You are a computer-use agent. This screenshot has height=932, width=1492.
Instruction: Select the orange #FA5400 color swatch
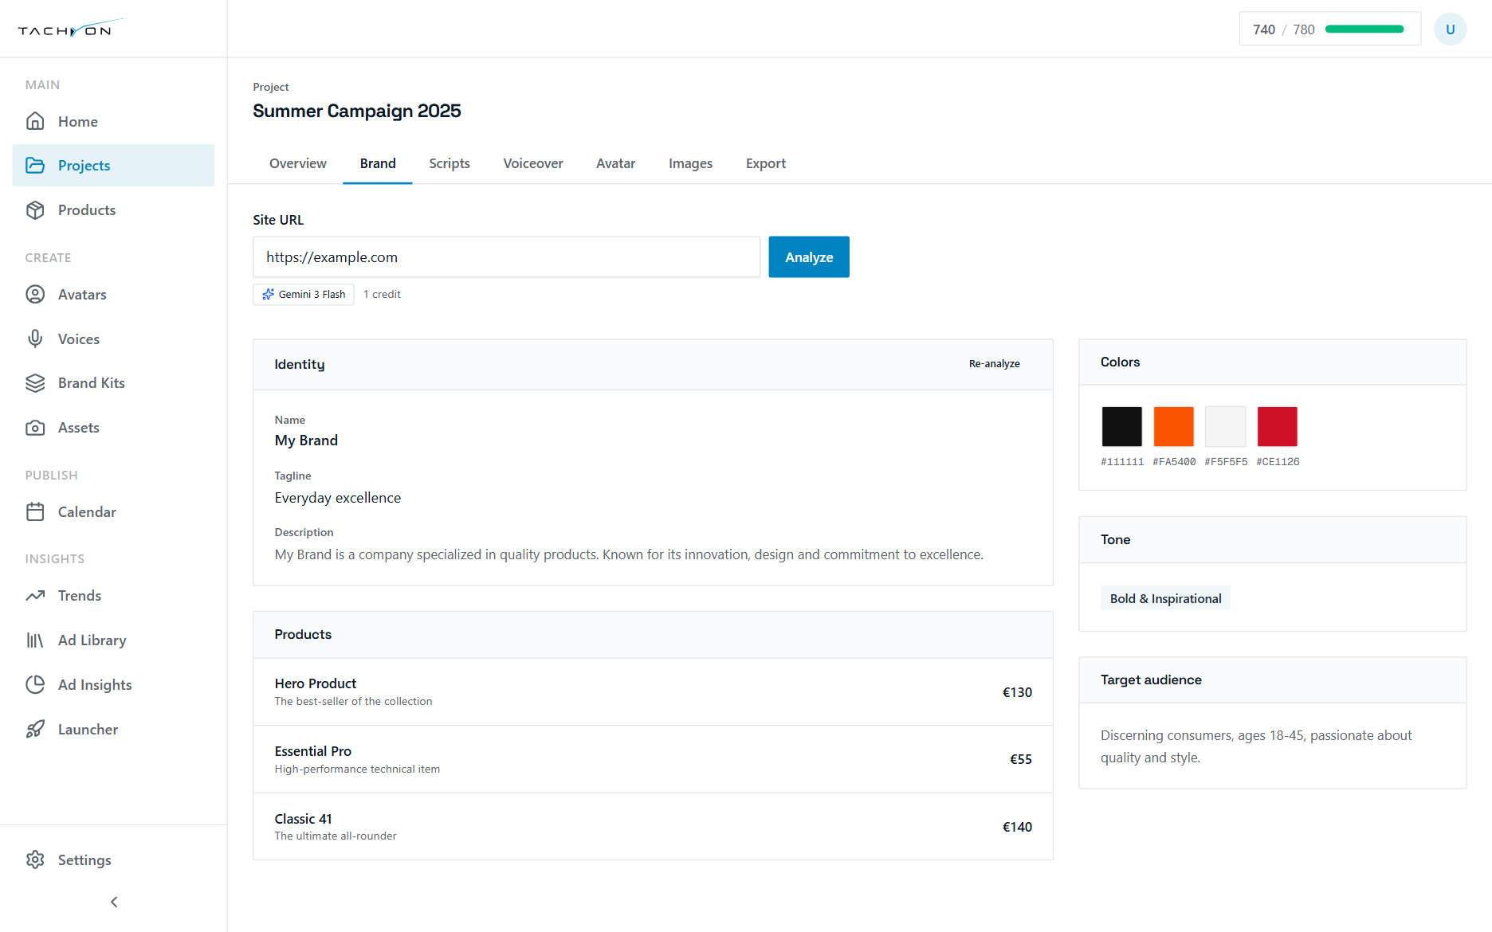tap(1173, 426)
